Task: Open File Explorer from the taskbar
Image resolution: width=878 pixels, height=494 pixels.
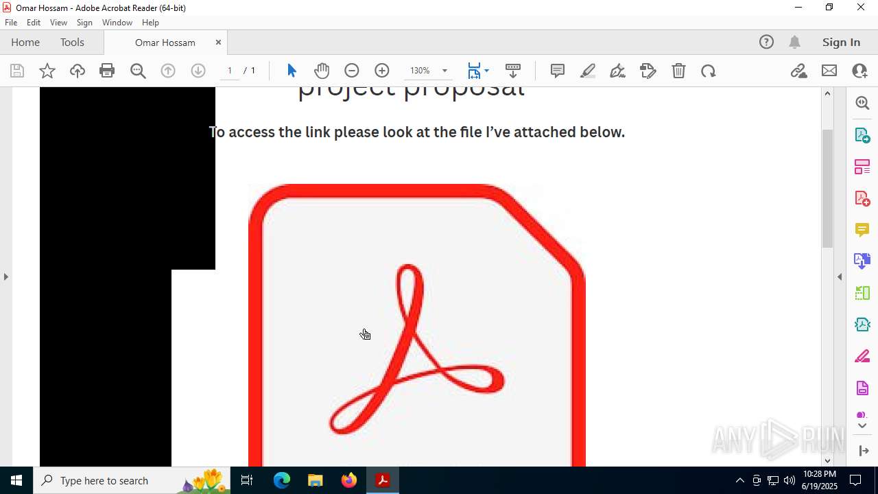Action: pos(315,480)
